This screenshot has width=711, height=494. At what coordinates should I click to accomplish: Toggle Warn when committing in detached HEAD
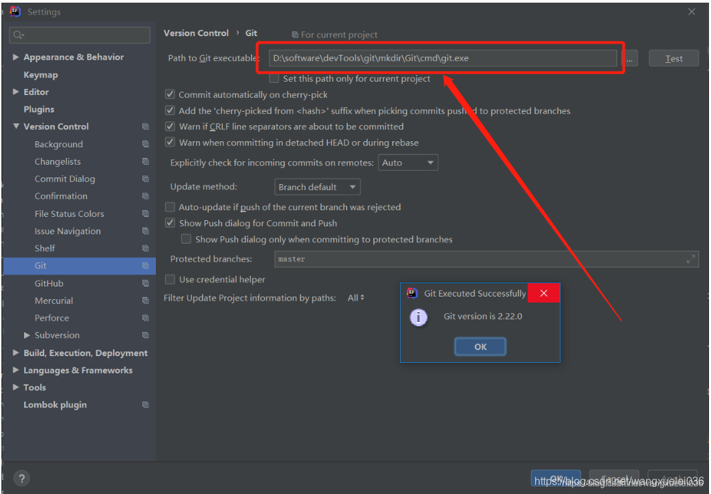pos(170,143)
